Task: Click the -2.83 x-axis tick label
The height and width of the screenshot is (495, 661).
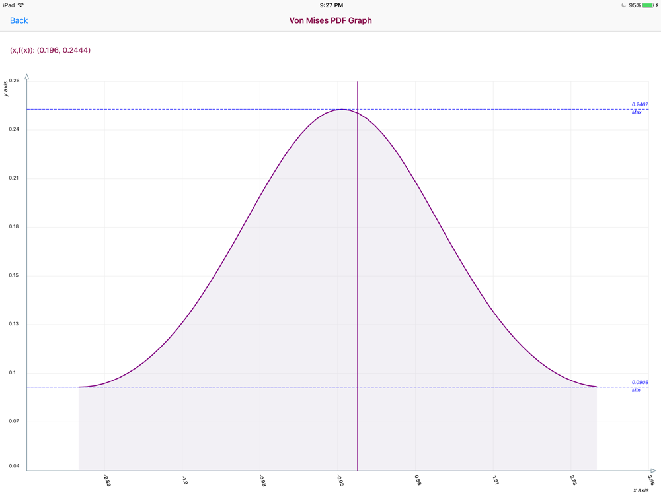Action: point(107,480)
